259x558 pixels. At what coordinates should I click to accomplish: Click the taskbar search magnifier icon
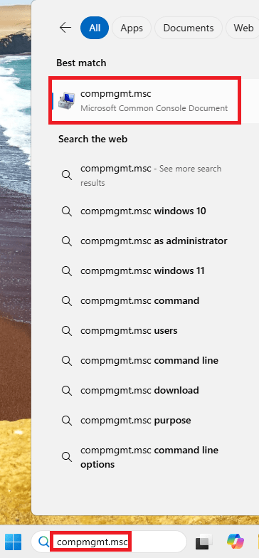(x=43, y=542)
